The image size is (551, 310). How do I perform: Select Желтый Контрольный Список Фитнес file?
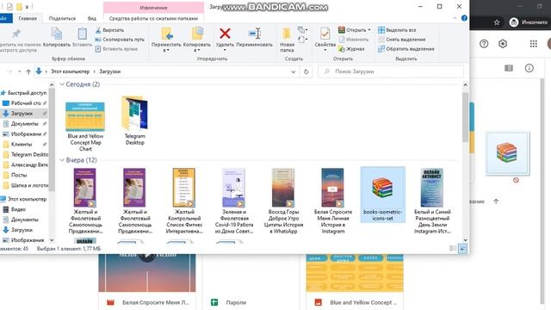[x=183, y=201]
